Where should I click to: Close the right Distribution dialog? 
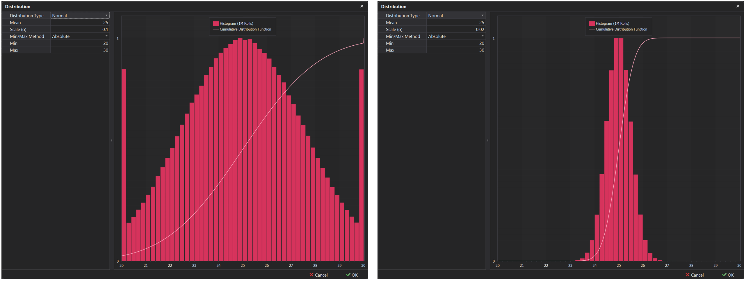[738, 6]
